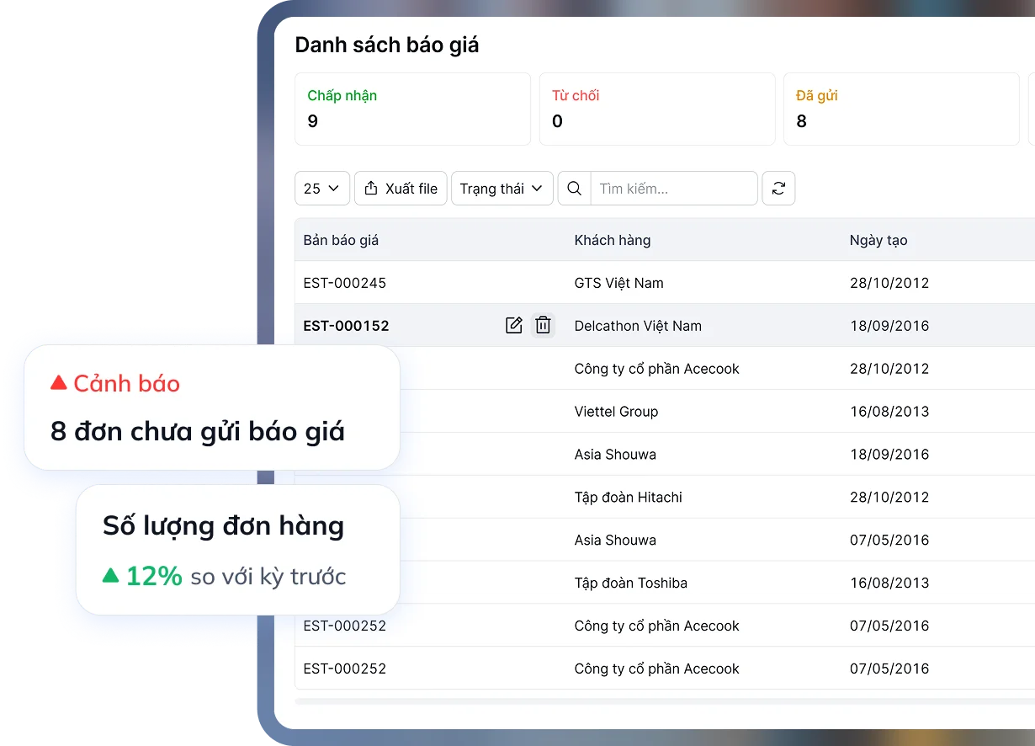Click the Bản báo giá column header
The height and width of the screenshot is (746, 1035).
[x=341, y=240]
